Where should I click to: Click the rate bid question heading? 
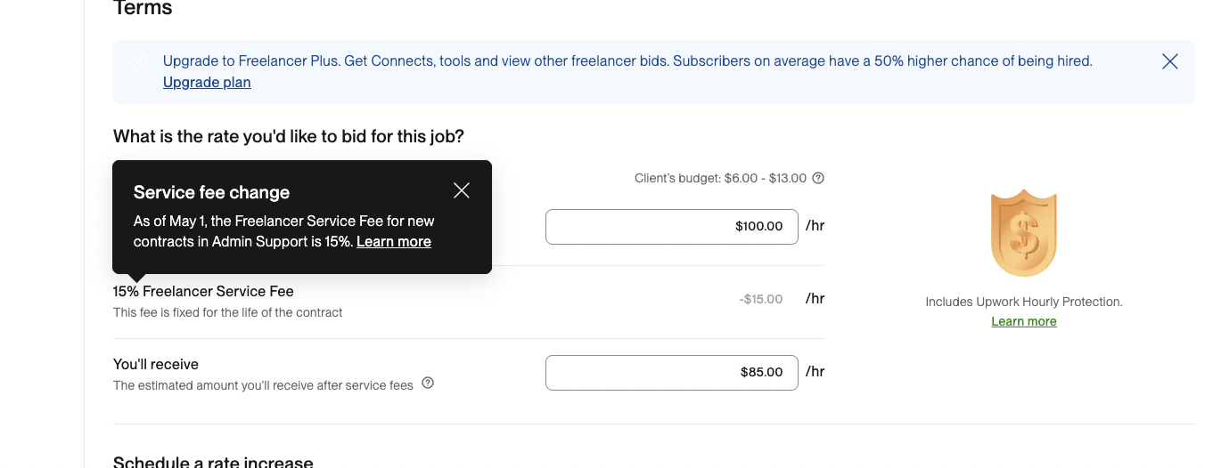point(288,136)
